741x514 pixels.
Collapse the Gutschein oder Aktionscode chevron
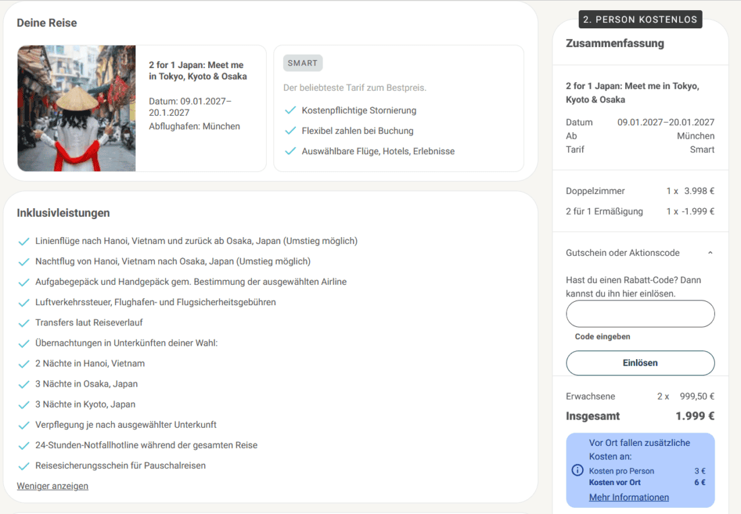[x=710, y=253]
